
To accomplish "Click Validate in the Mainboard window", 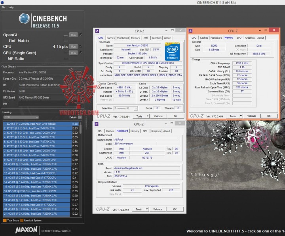I will click(158, 209).
